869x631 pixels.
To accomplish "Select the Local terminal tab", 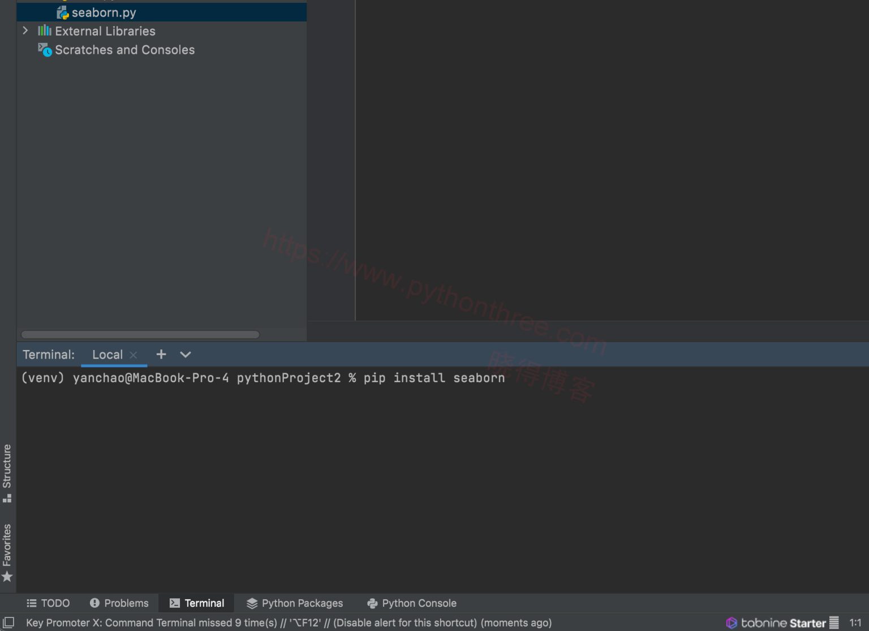I will pos(107,355).
